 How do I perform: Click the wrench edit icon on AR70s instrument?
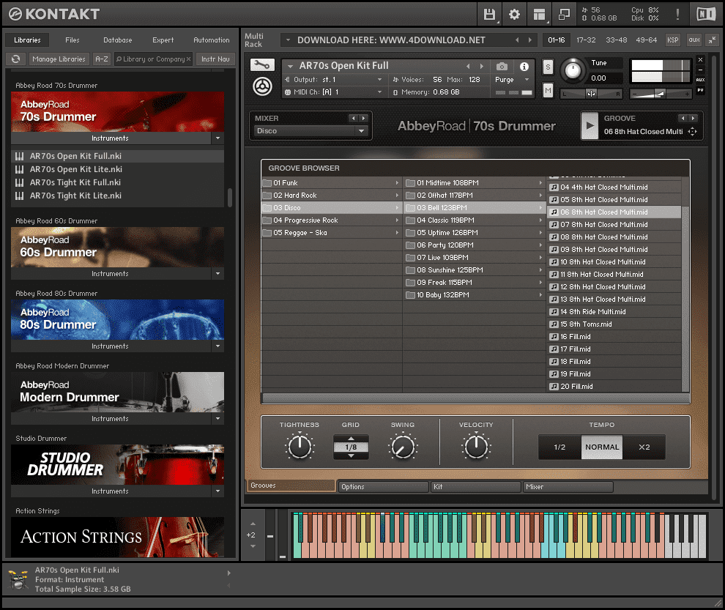(261, 64)
